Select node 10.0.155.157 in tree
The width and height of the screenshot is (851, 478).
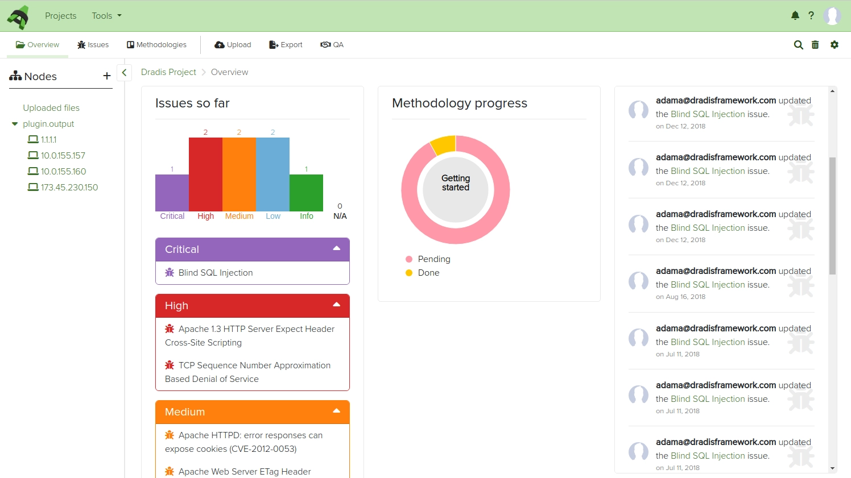click(x=63, y=156)
